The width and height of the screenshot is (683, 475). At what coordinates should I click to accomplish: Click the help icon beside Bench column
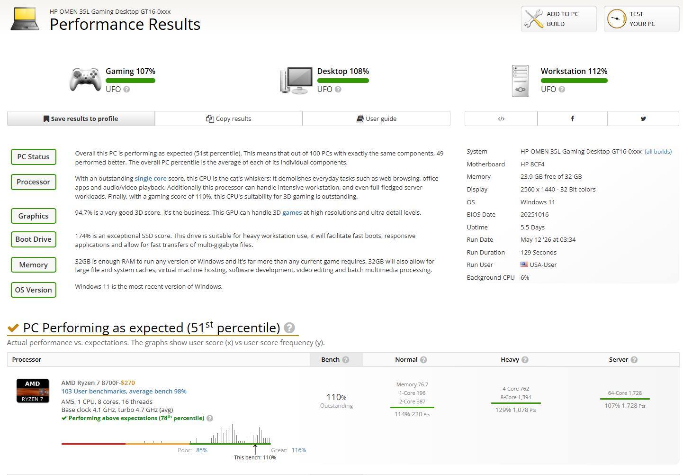point(346,360)
